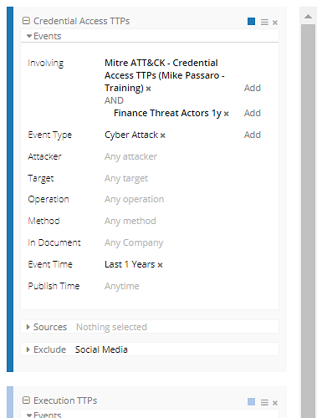Click Add next to Finance Threat Actors

(253, 113)
